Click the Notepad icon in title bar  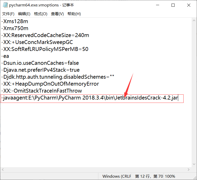pos(5,5)
